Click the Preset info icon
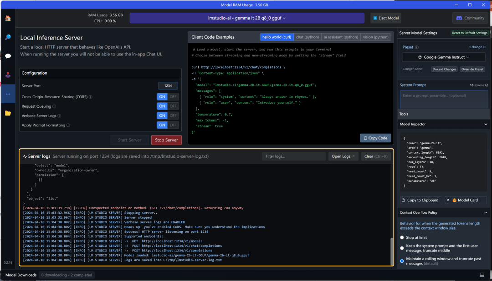 tap(417, 47)
